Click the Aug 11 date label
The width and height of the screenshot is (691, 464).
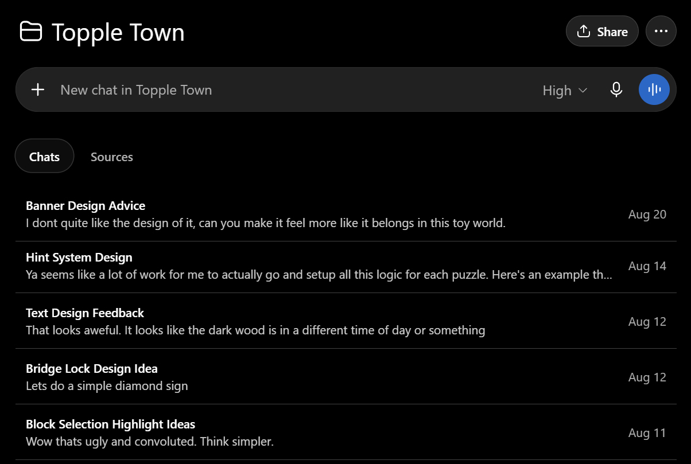pyautogui.click(x=647, y=432)
